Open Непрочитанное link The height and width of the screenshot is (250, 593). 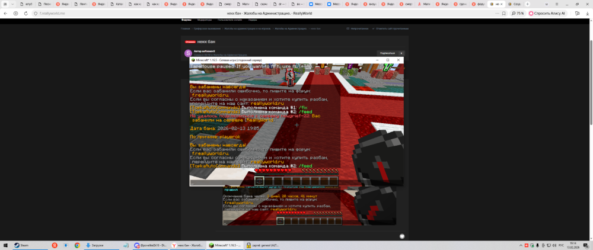tap(359, 28)
